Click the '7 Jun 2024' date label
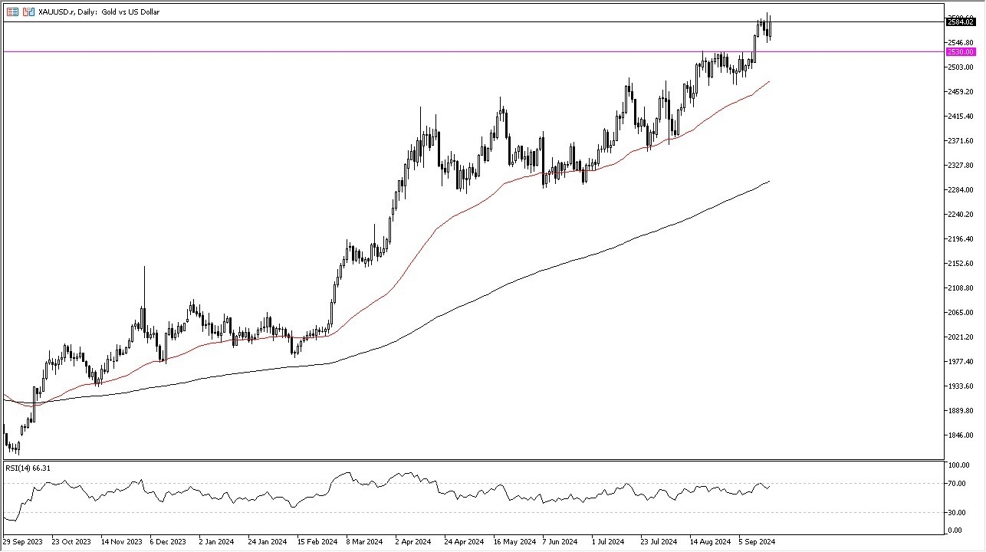Image resolution: width=986 pixels, height=552 pixels. point(560,541)
